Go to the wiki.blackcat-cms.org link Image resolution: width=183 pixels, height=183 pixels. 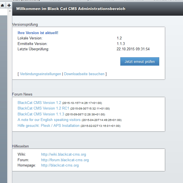64,154
